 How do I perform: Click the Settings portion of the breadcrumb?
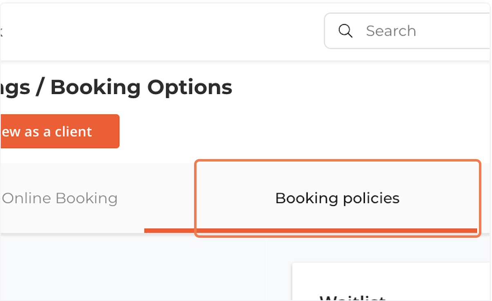tap(15, 88)
